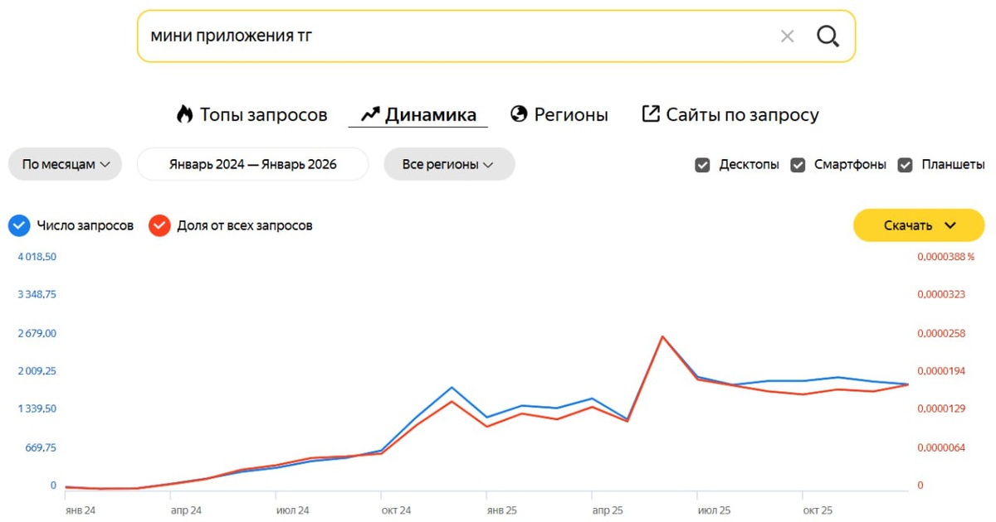Uncheck the Планшеты checkbox
Image resolution: width=996 pixels, height=522 pixels.
pyautogui.click(x=906, y=165)
